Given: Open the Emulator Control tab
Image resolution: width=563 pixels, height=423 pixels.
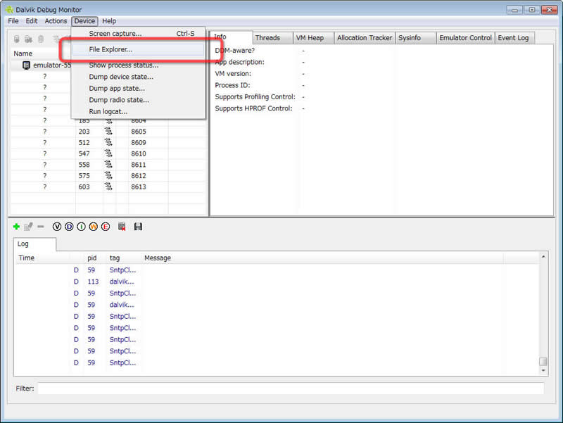Looking at the screenshot, I should (465, 38).
